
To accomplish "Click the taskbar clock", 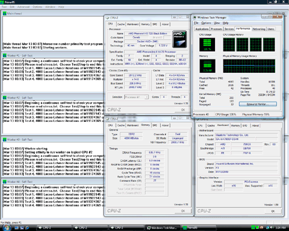I will pos(280,228).
